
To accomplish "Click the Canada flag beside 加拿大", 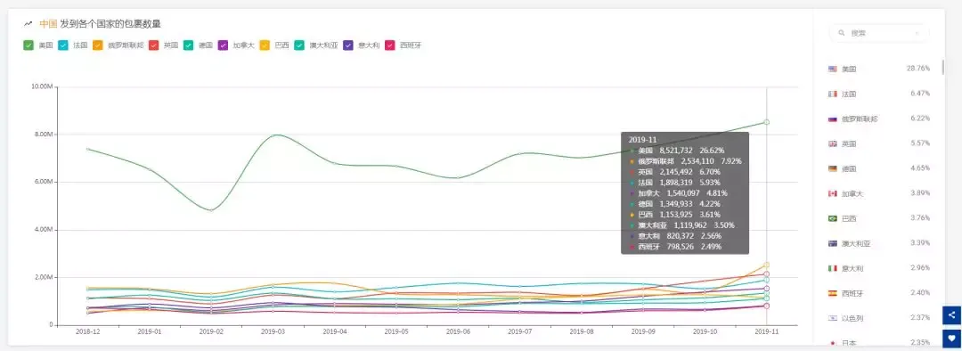I will pyautogui.click(x=833, y=194).
